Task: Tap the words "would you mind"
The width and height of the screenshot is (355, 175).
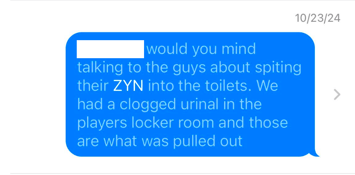Action: point(201,49)
